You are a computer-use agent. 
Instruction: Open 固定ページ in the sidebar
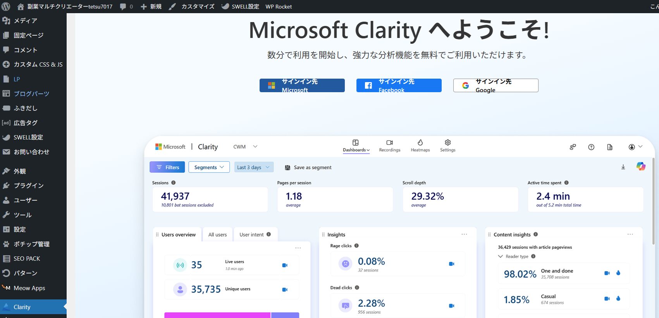pyautogui.click(x=33, y=35)
